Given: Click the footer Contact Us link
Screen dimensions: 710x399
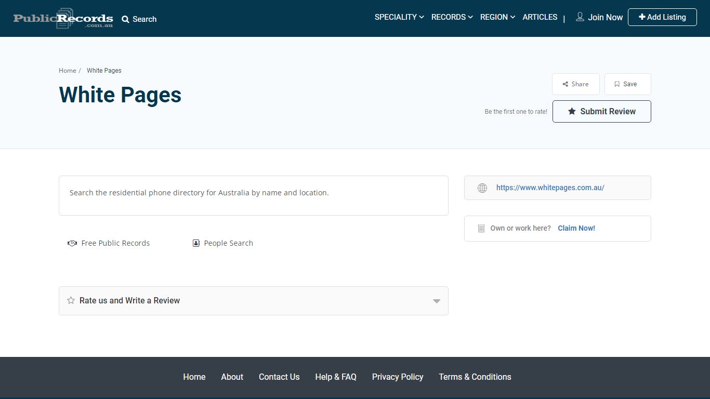Looking at the screenshot, I should click(x=279, y=377).
